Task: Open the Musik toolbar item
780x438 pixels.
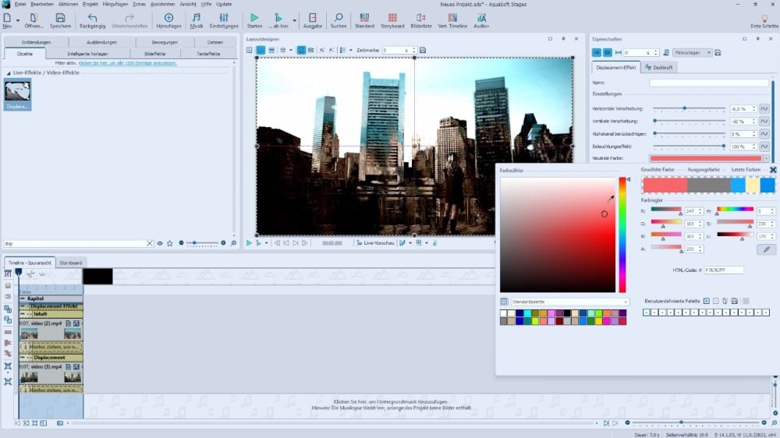Action: click(196, 18)
